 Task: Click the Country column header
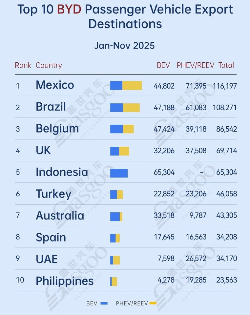(x=49, y=65)
